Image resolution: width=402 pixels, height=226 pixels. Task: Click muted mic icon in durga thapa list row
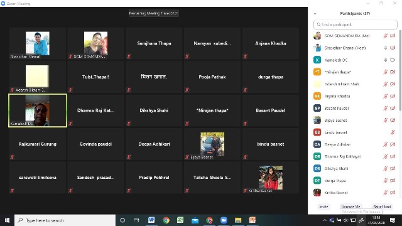click(385, 180)
